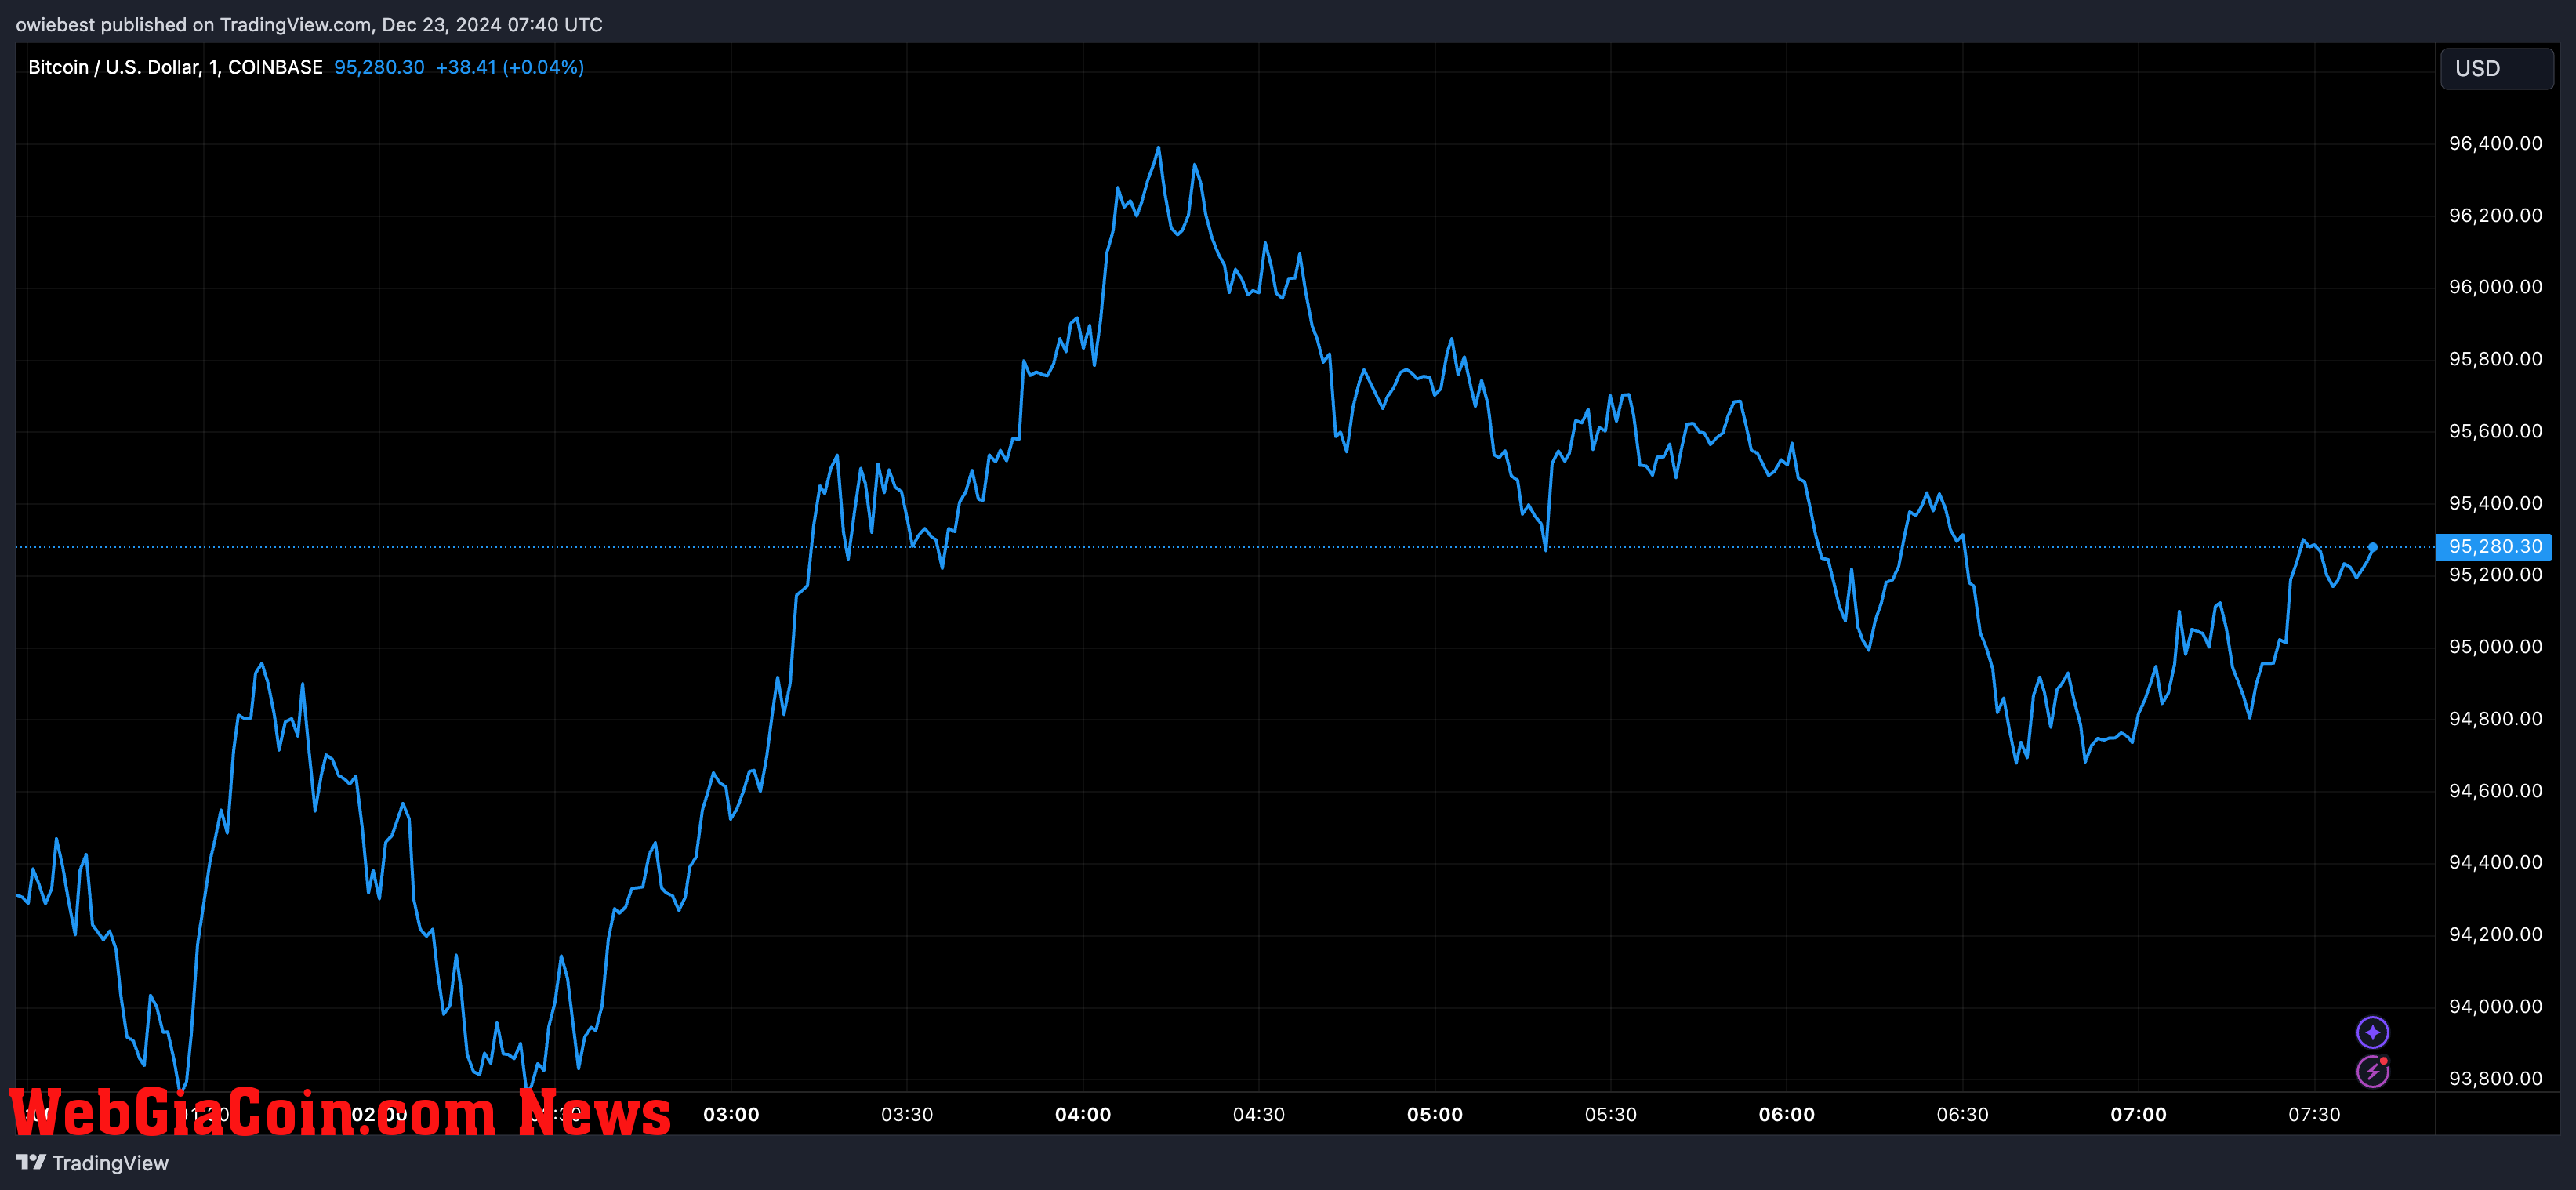The image size is (2576, 1190).
Task: Click the TradingView logo at bottom left
Action: 92,1162
